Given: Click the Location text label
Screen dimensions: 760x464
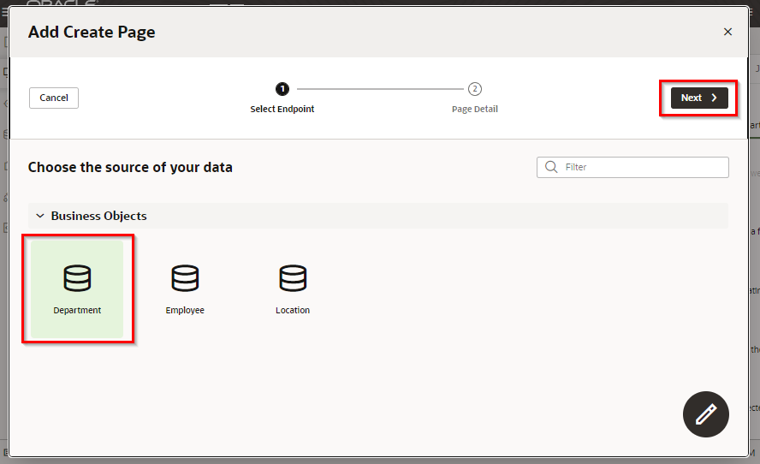Looking at the screenshot, I should 293,310.
